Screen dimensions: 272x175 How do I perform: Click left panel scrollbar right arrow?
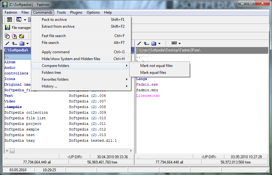click(x=131, y=151)
